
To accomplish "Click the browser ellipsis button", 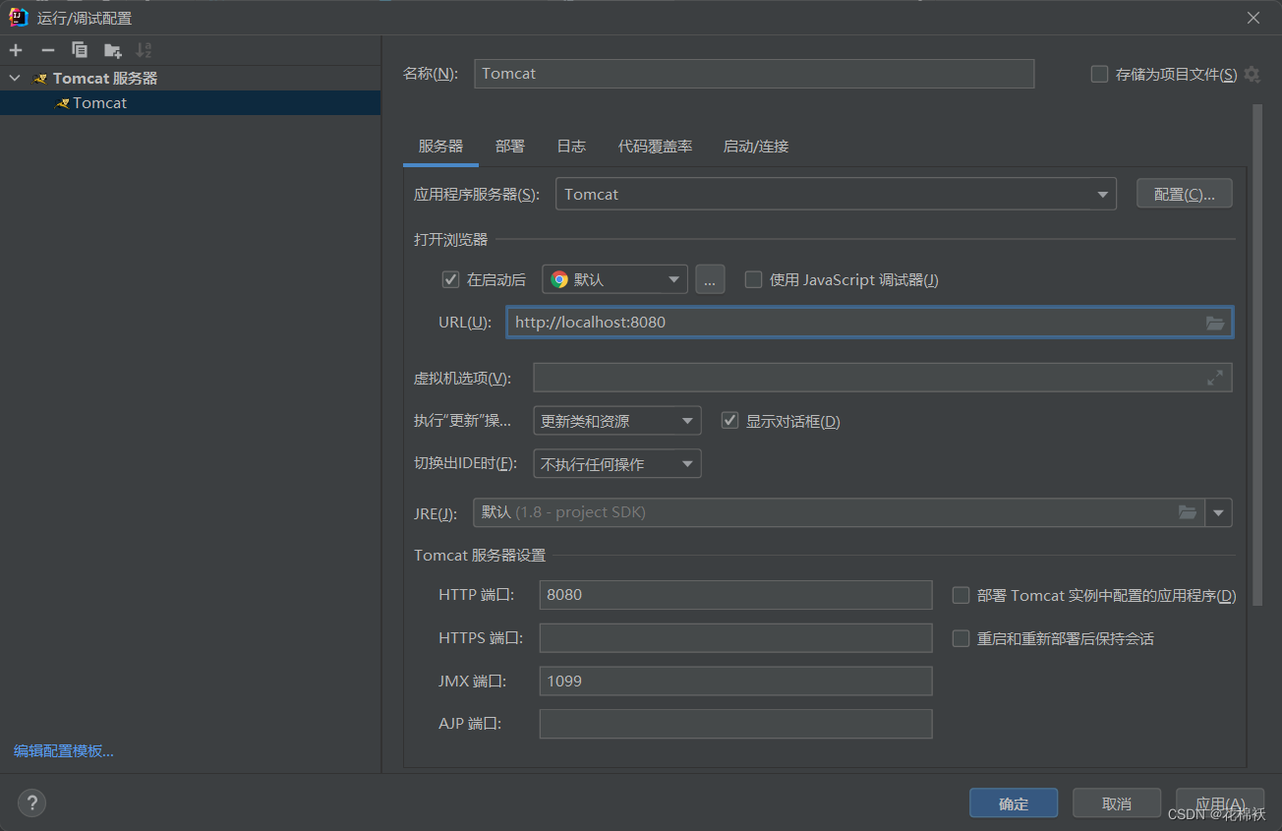I will click(710, 279).
